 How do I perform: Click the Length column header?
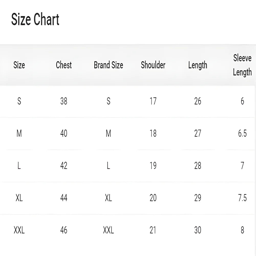[198, 66]
